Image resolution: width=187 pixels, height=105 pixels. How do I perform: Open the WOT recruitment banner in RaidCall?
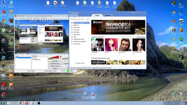click(118, 27)
